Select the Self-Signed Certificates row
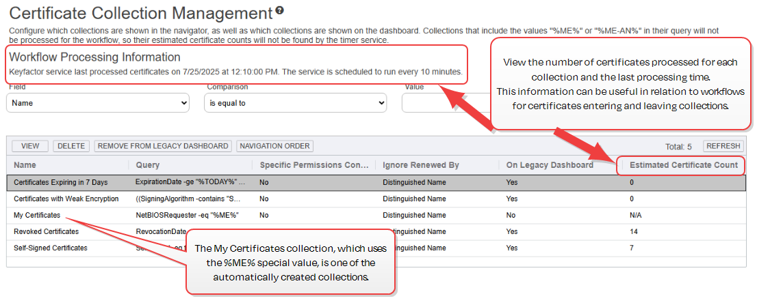 51,248
